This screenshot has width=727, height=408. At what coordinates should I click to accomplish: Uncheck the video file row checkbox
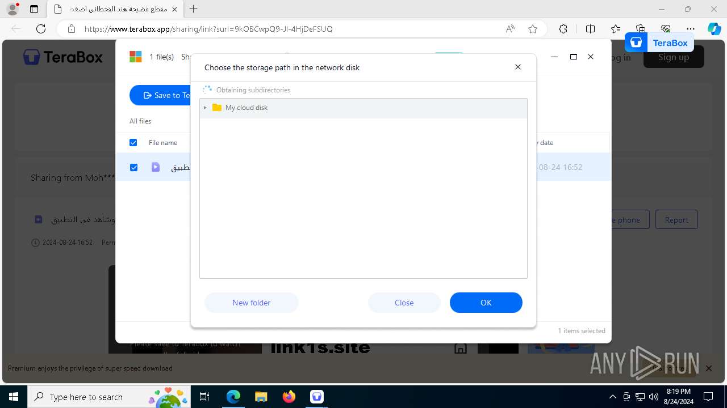tap(133, 167)
